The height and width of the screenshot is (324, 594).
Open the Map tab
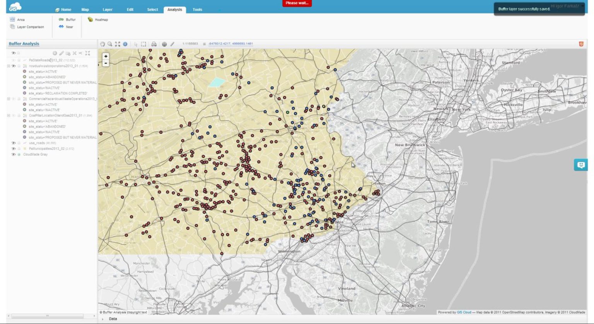coord(85,10)
